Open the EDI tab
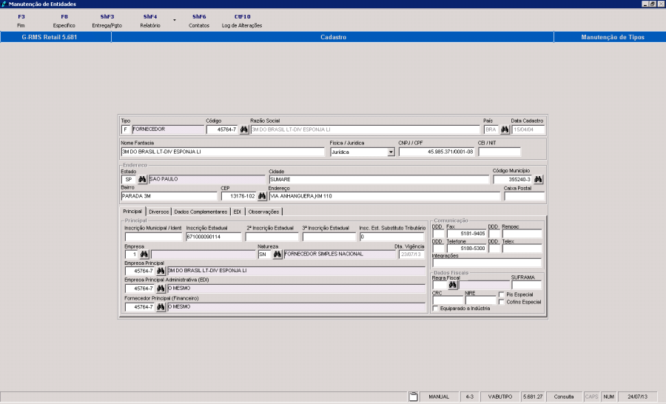Screen dimensions: 666x404 click(x=237, y=212)
